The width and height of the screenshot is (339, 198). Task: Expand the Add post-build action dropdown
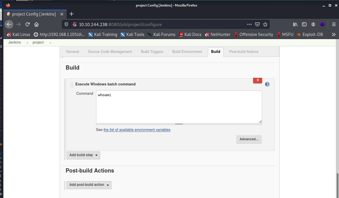point(89,185)
